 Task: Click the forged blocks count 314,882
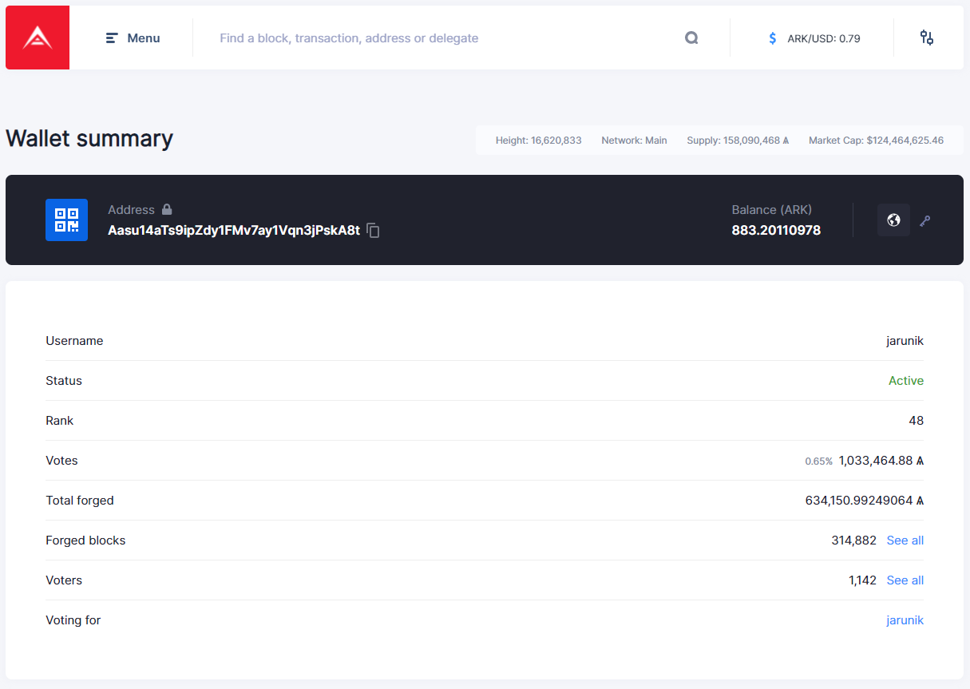(853, 541)
